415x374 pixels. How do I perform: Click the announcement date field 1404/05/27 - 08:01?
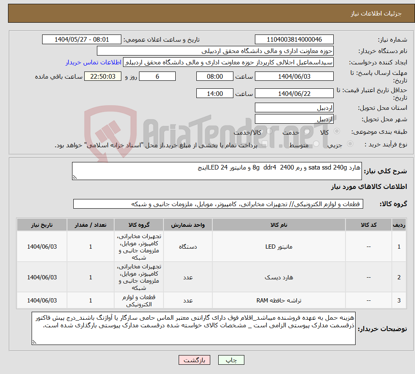pos(81,40)
